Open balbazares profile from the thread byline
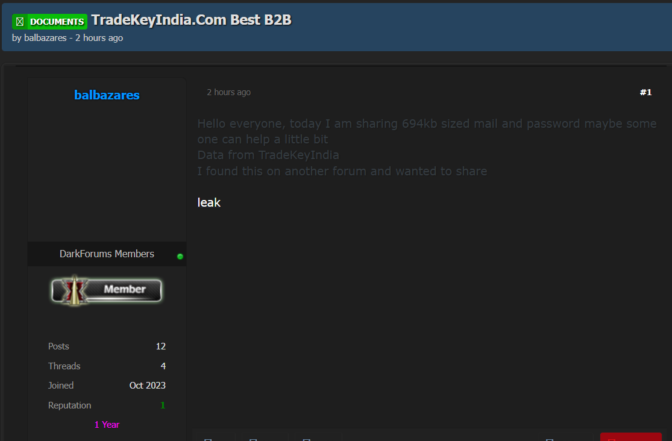 (x=45, y=38)
